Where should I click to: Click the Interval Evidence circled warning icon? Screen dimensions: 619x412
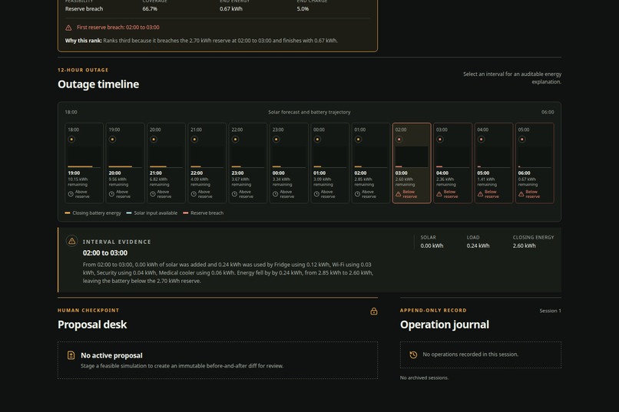[72, 241]
